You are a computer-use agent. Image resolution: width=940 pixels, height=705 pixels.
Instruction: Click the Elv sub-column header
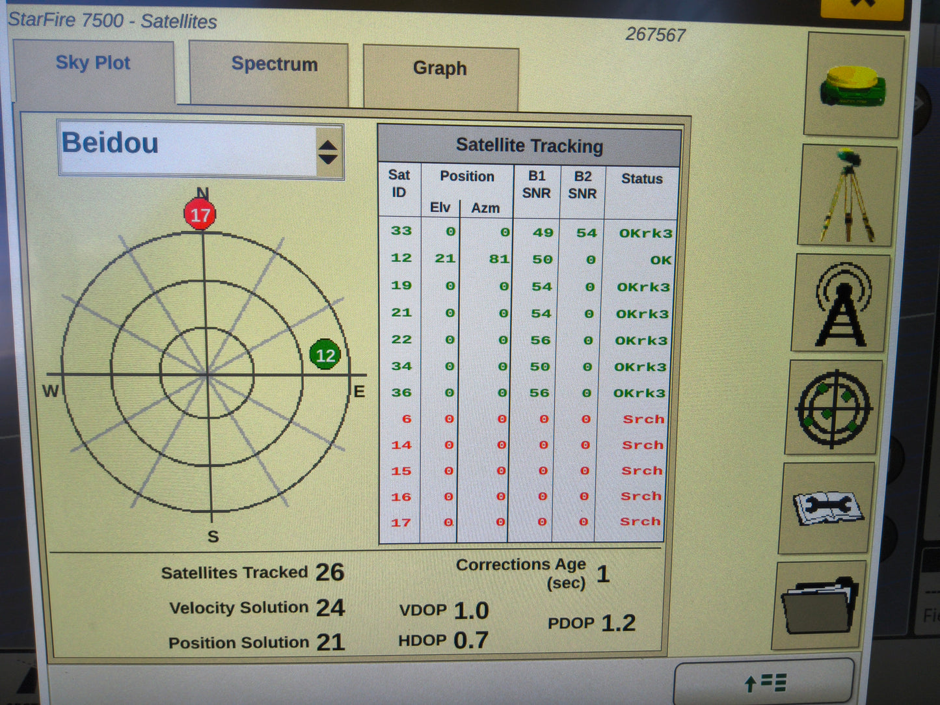440,207
